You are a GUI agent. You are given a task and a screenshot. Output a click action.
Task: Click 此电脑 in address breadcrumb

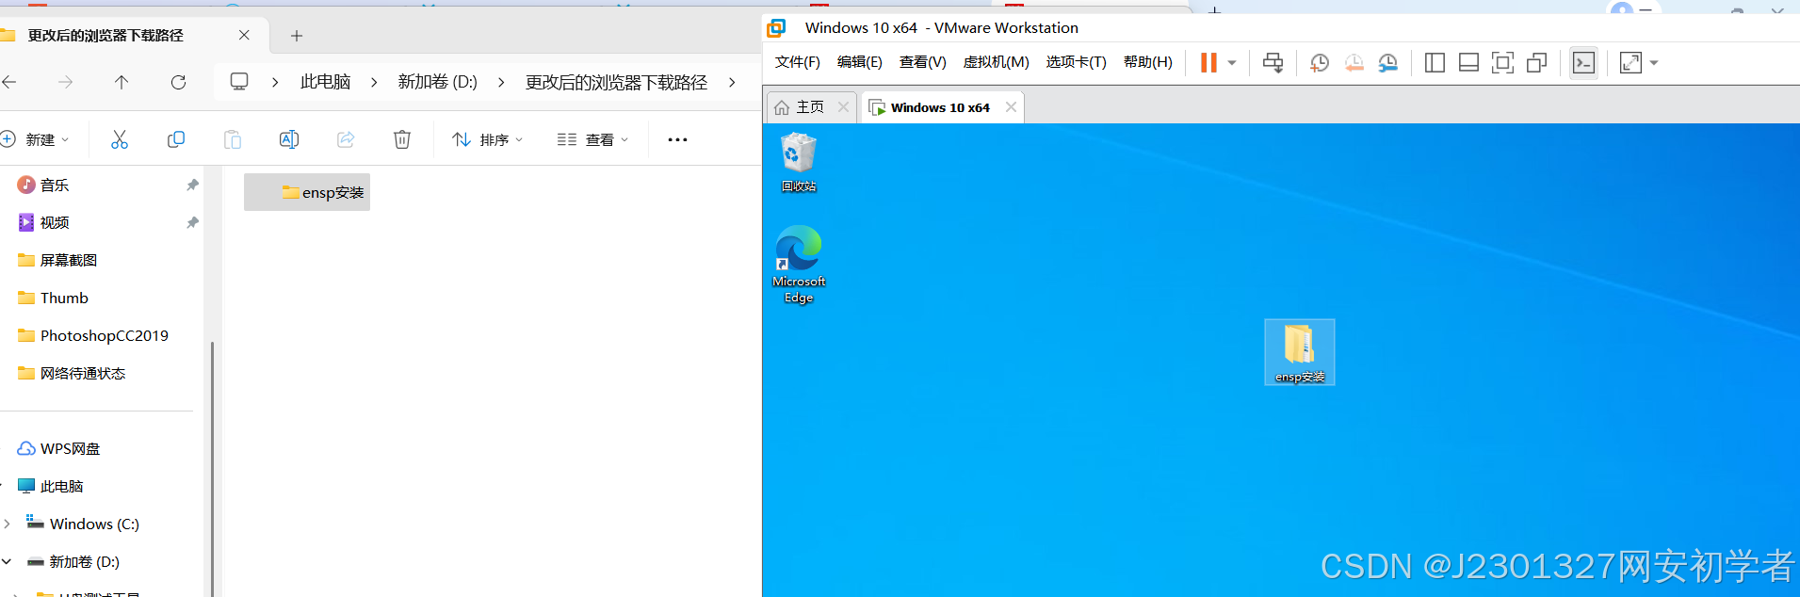coord(325,82)
